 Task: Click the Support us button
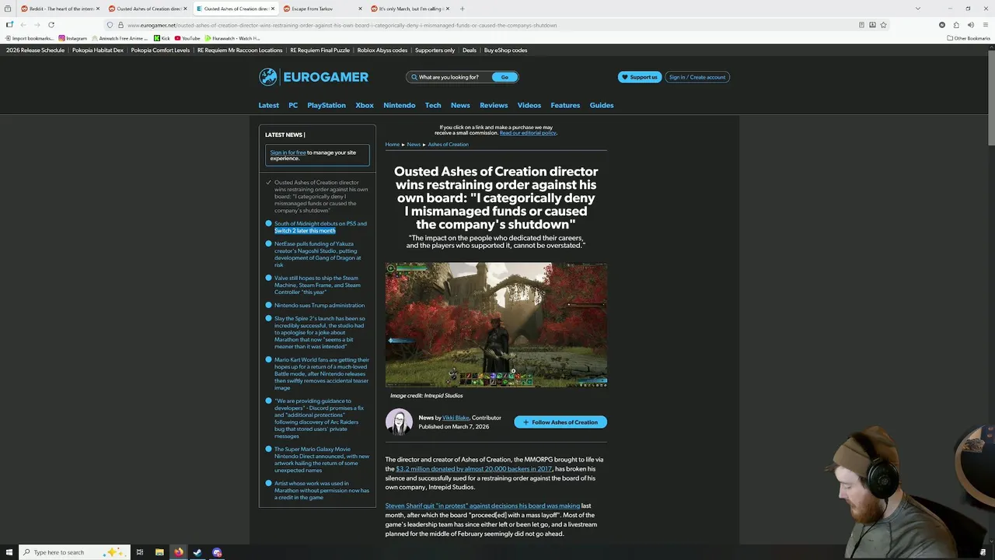click(640, 77)
